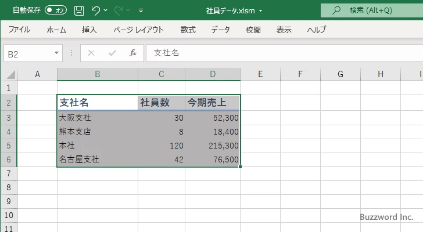The width and height of the screenshot is (423, 232).
Task: Select row 5 header
Action: click(x=9, y=146)
